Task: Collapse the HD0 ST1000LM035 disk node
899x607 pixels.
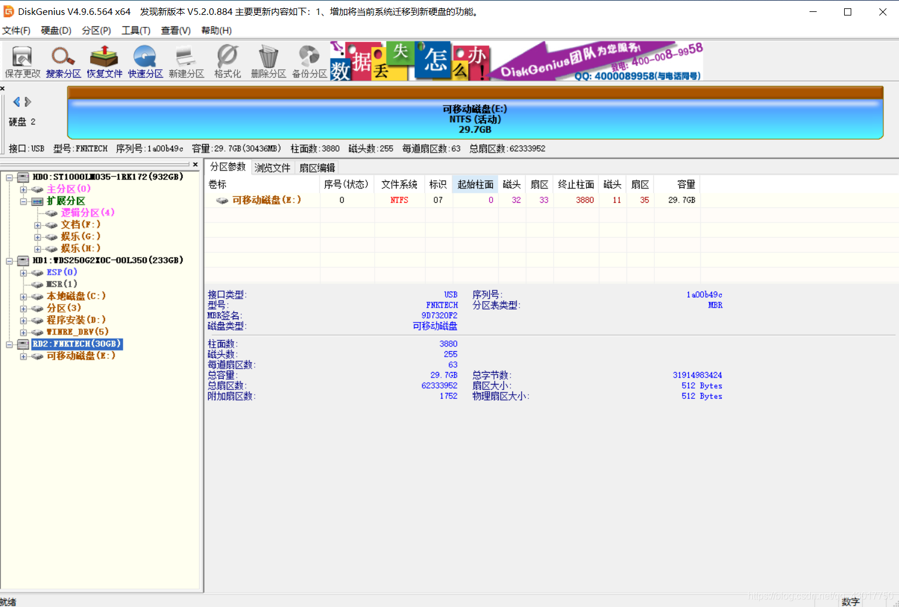Action: coord(10,178)
